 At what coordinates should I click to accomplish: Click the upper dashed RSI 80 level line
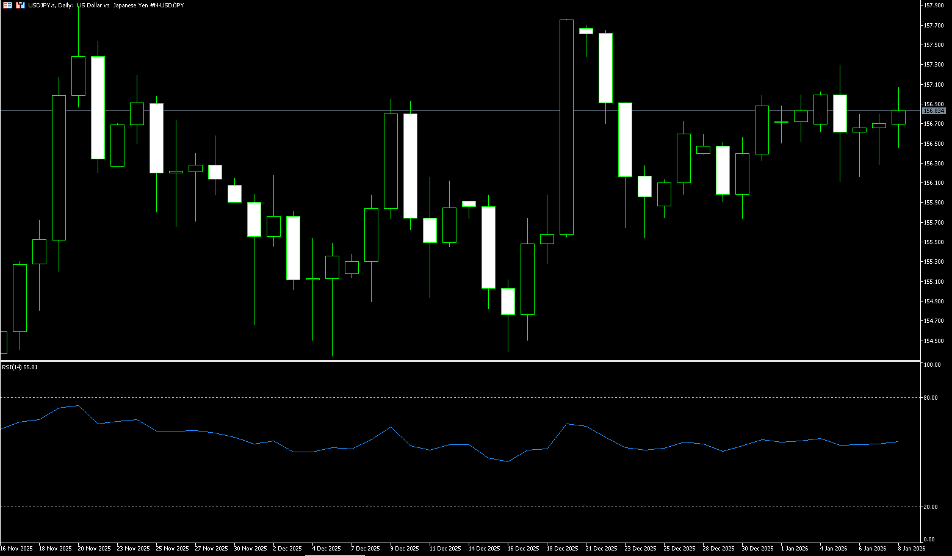click(x=427, y=398)
